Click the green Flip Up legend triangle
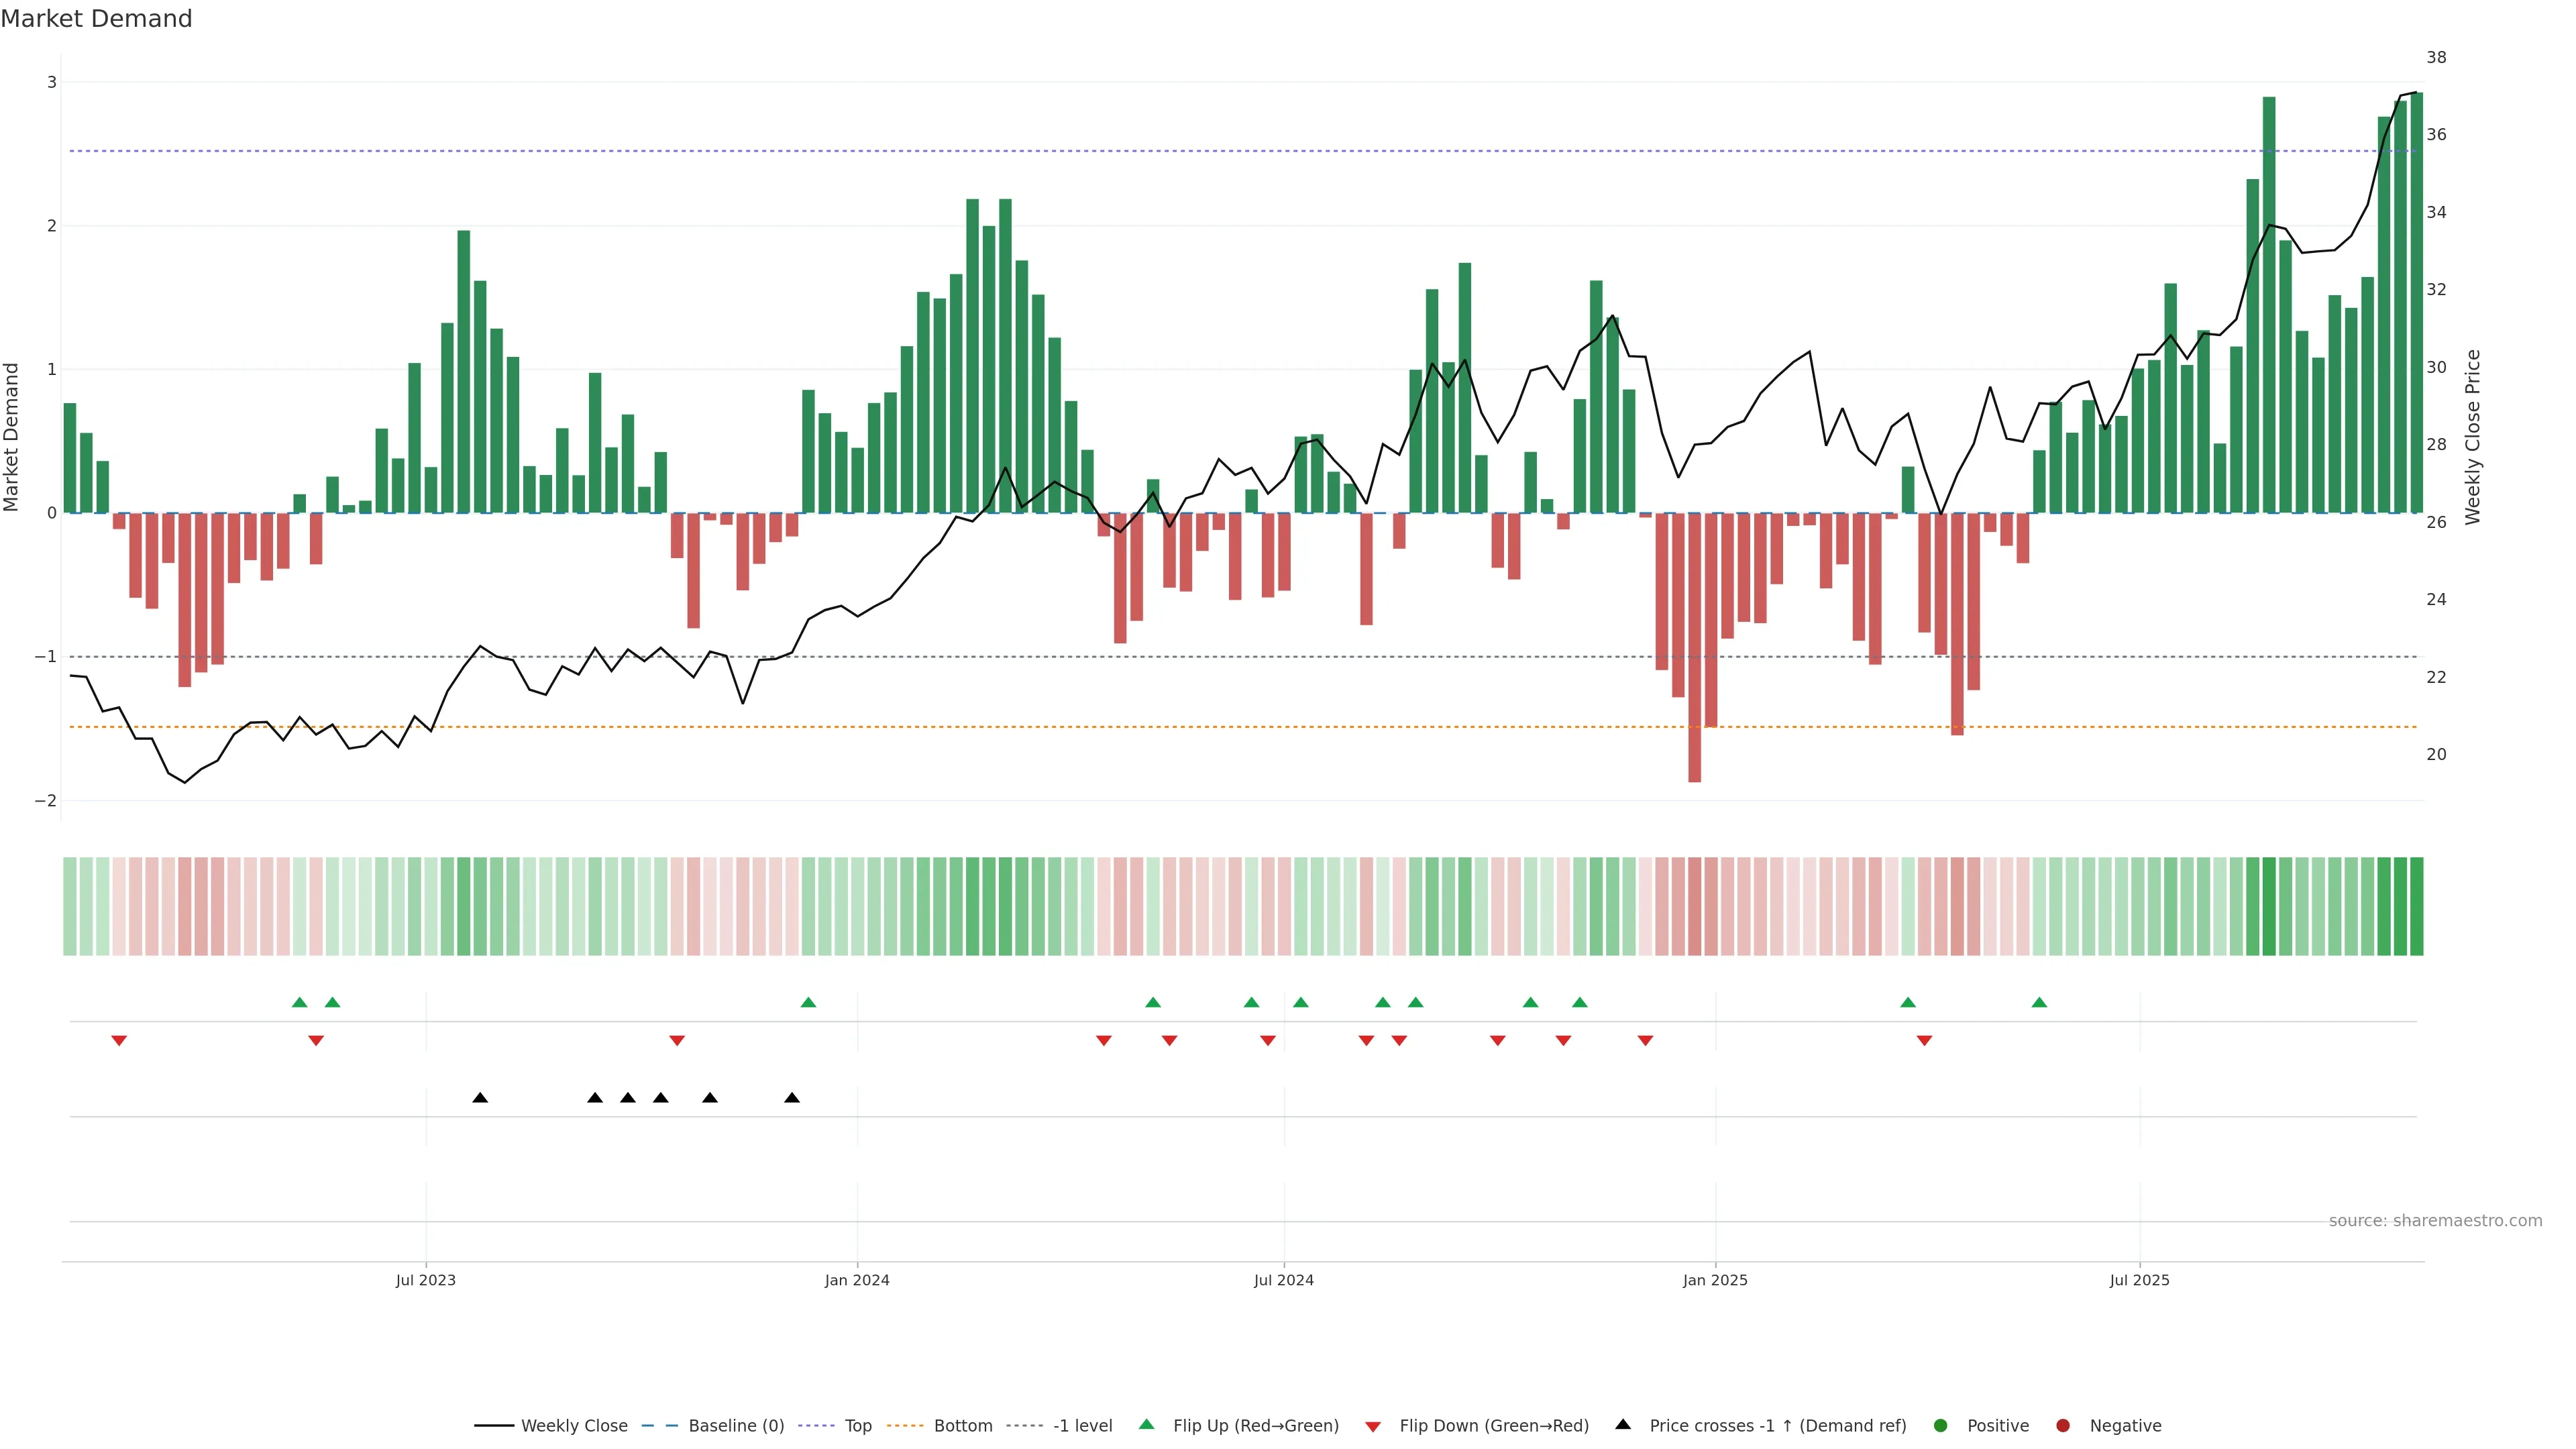Image resolution: width=2576 pixels, height=1449 pixels. [1147, 1424]
